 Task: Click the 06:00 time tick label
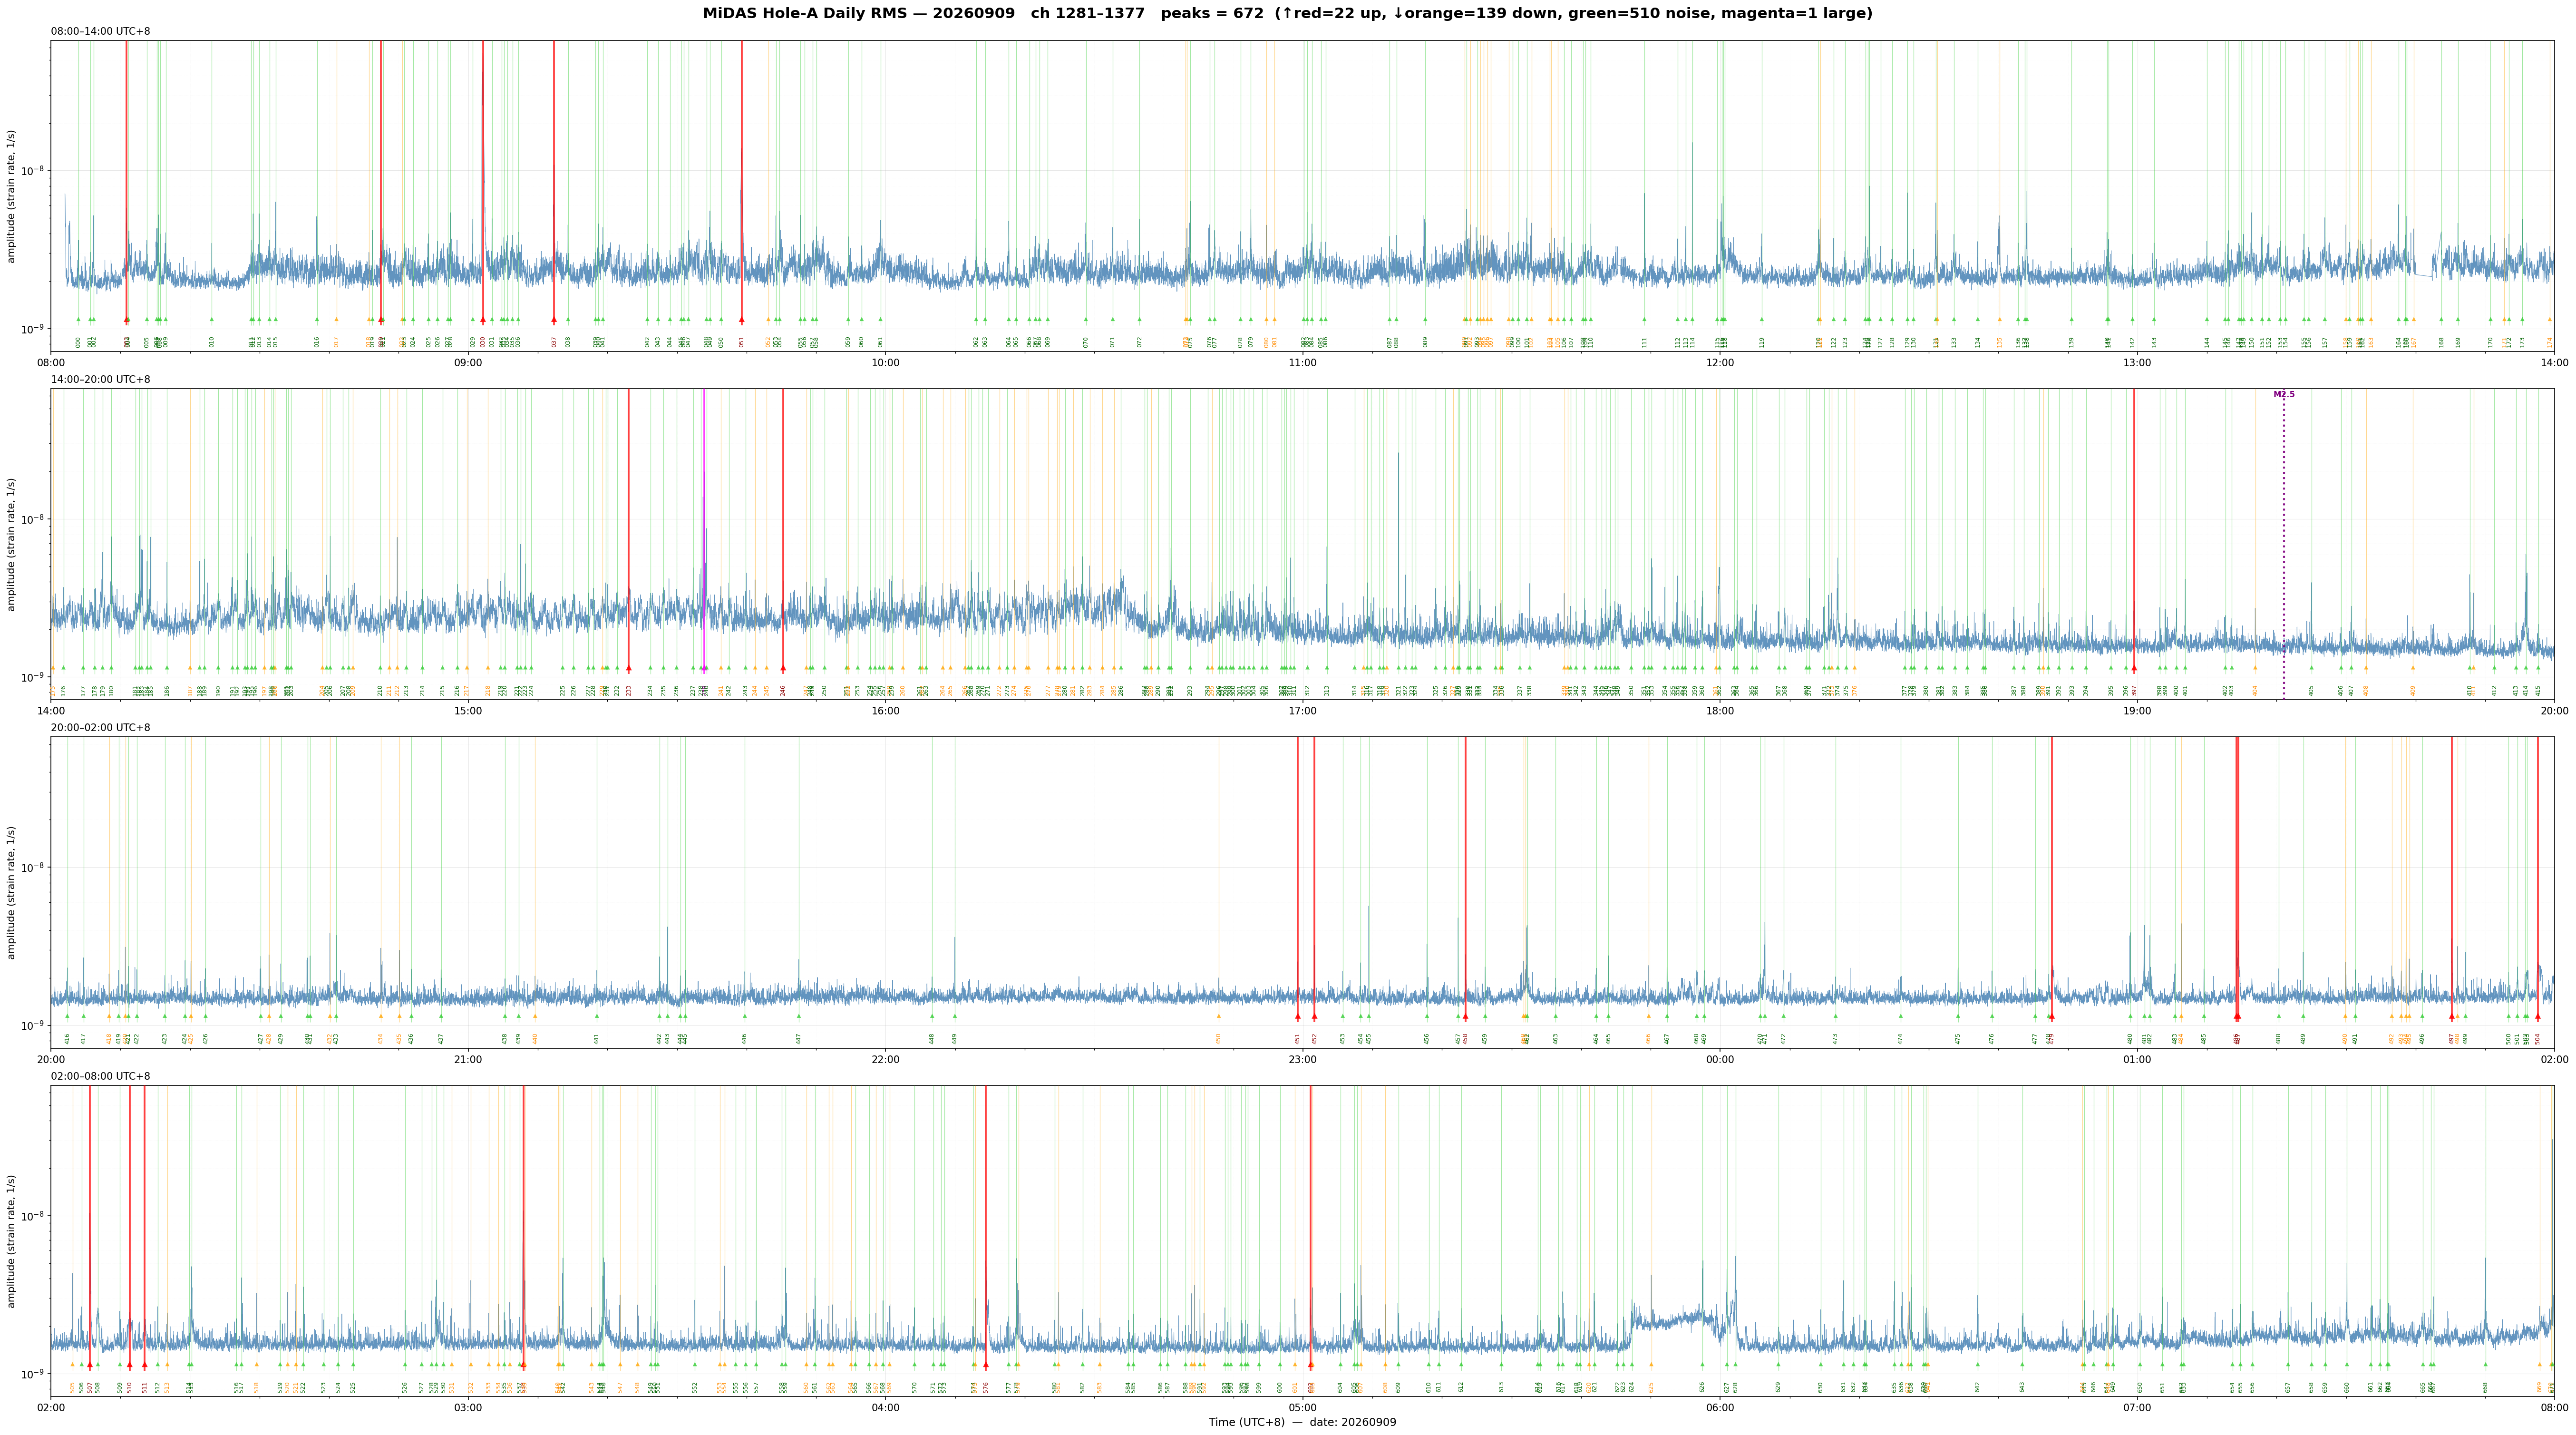pos(1720,1408)
